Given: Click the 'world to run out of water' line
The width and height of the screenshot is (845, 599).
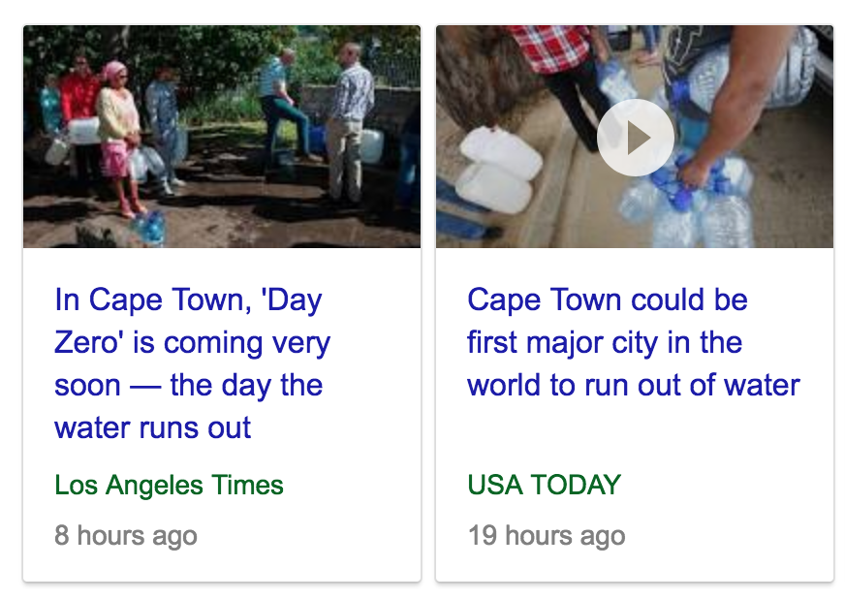Looking at the screenshot, I should pos(633,385).
